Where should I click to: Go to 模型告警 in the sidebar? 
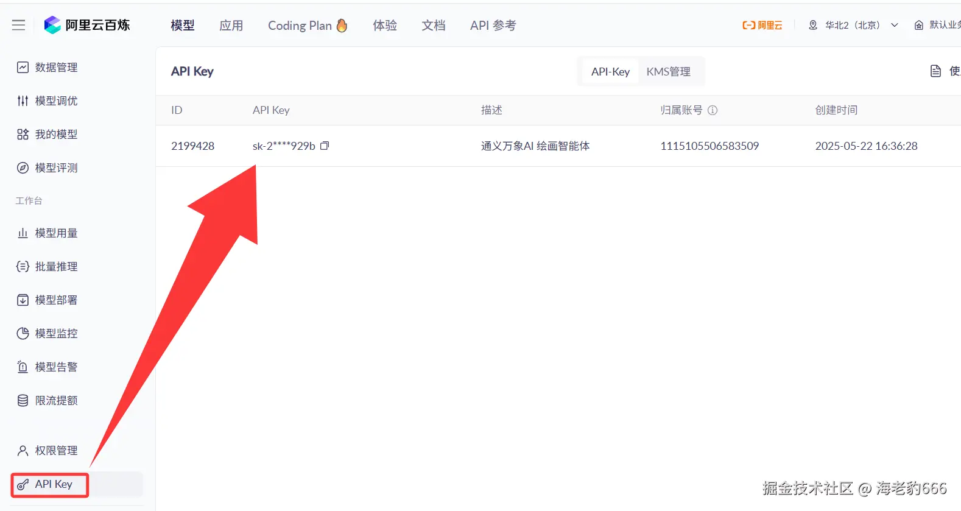(56, 367)
